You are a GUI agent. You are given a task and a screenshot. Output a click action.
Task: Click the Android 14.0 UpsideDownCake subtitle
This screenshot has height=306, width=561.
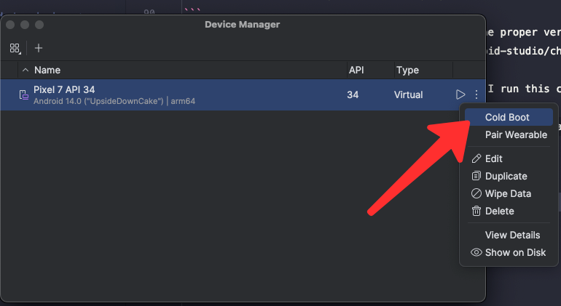coord(114,101)
